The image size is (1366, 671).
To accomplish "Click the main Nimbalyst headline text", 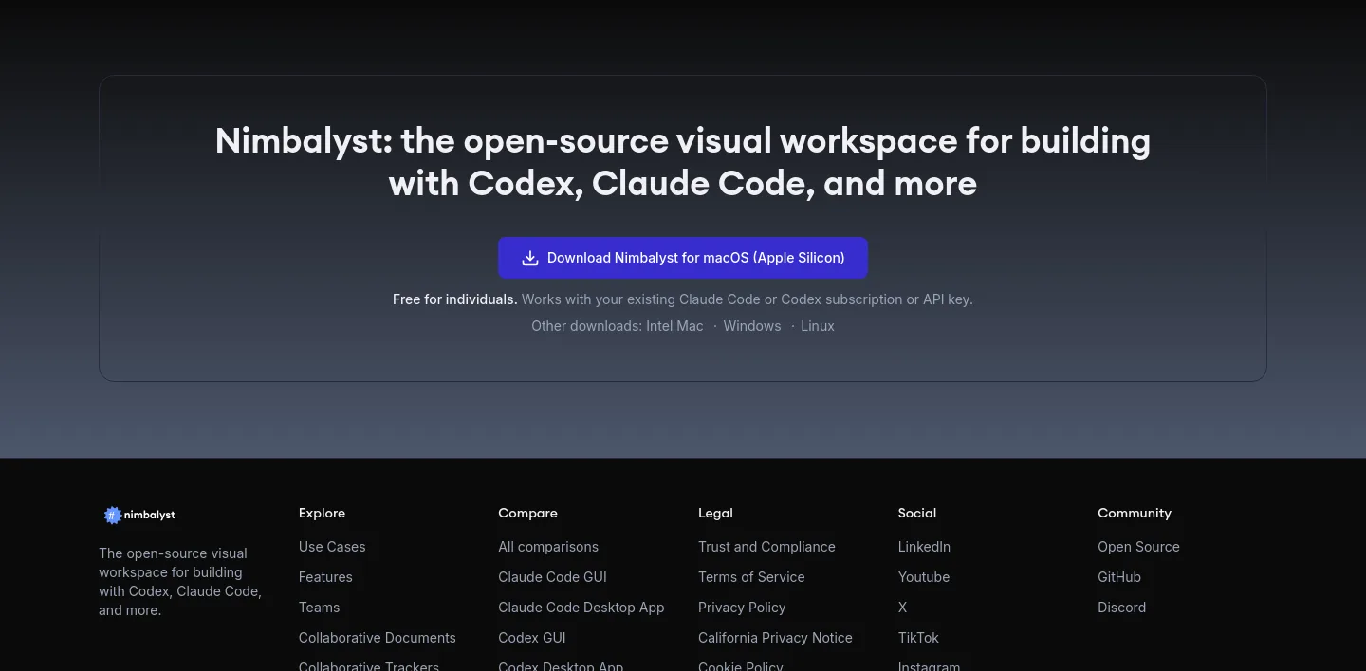I will pyautogui.click(x=683, y=161).
